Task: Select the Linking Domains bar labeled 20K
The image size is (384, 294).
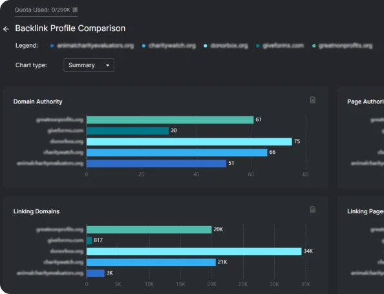Action: click(149, 229)
